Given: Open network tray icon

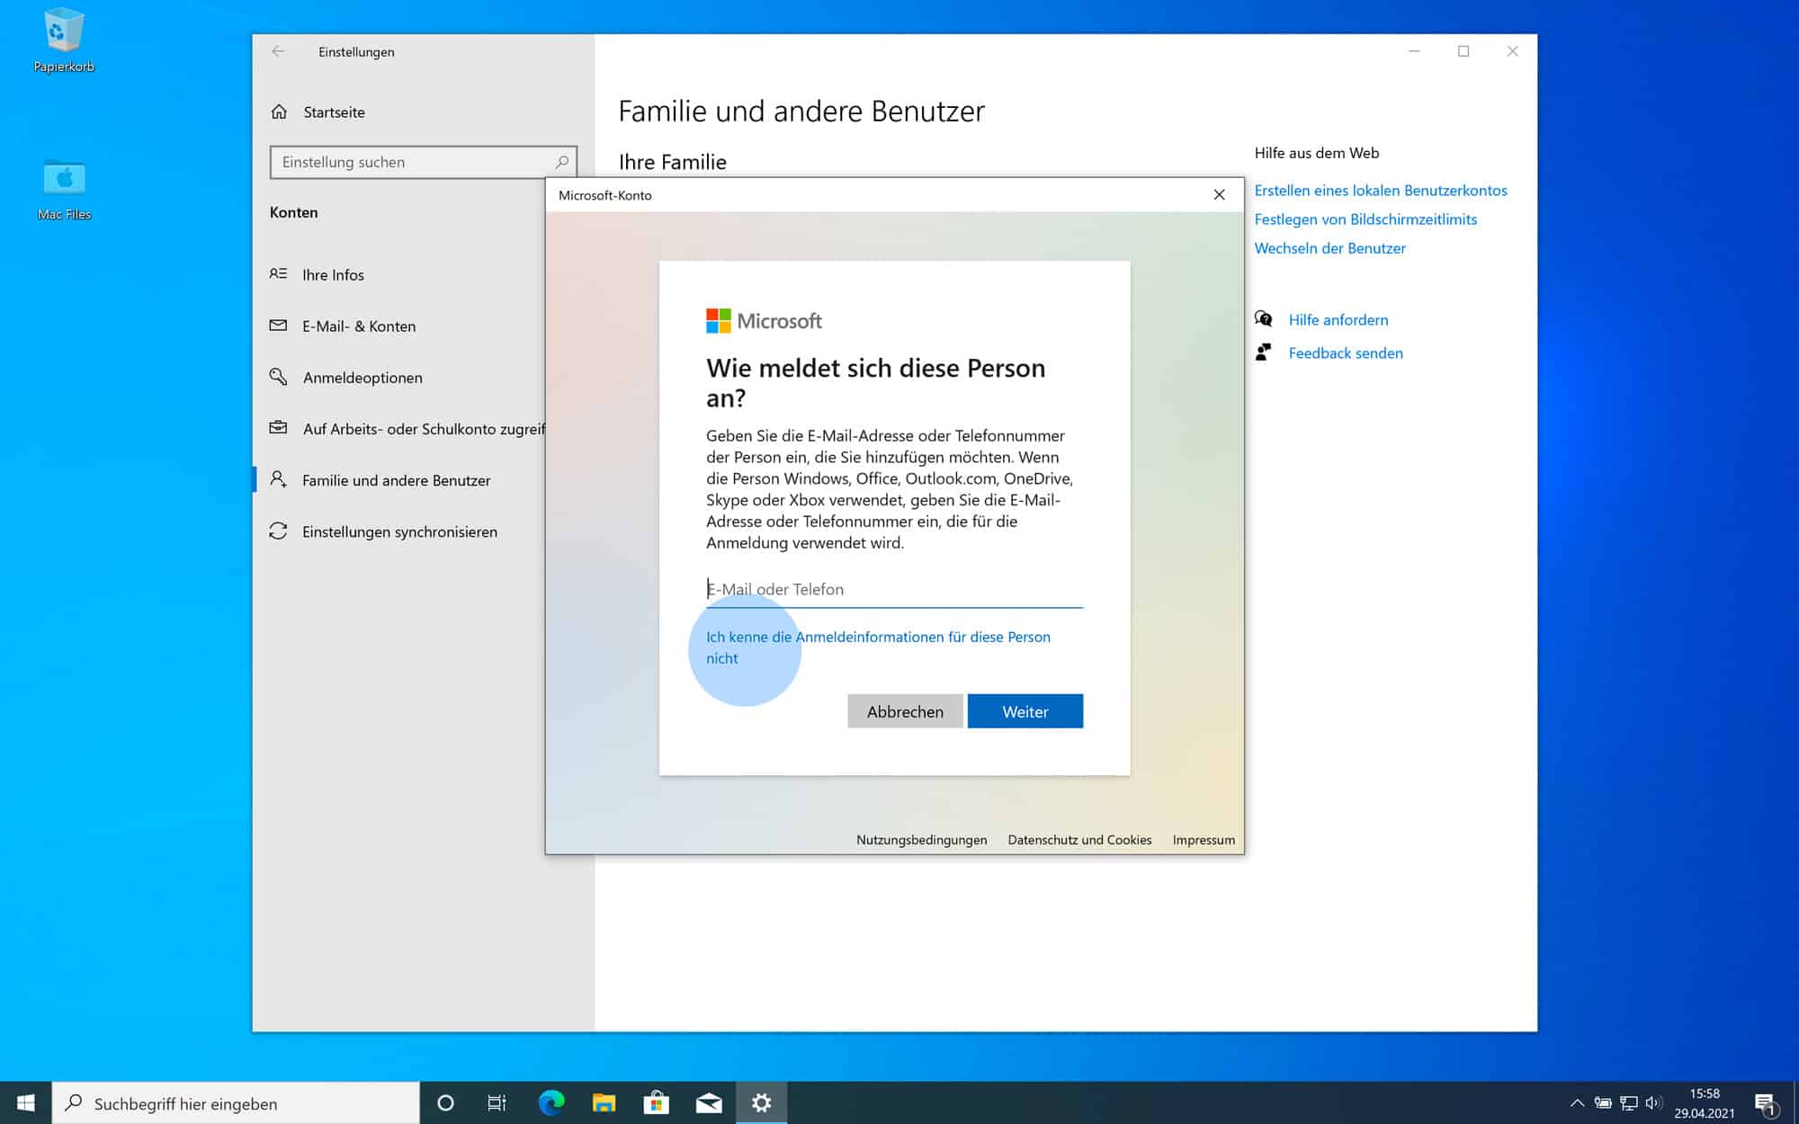Looking at the screenshot, I should (x=1628, y=1103).
